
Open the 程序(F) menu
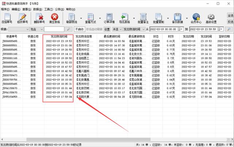pyautogui.click(x=5, y=9)
